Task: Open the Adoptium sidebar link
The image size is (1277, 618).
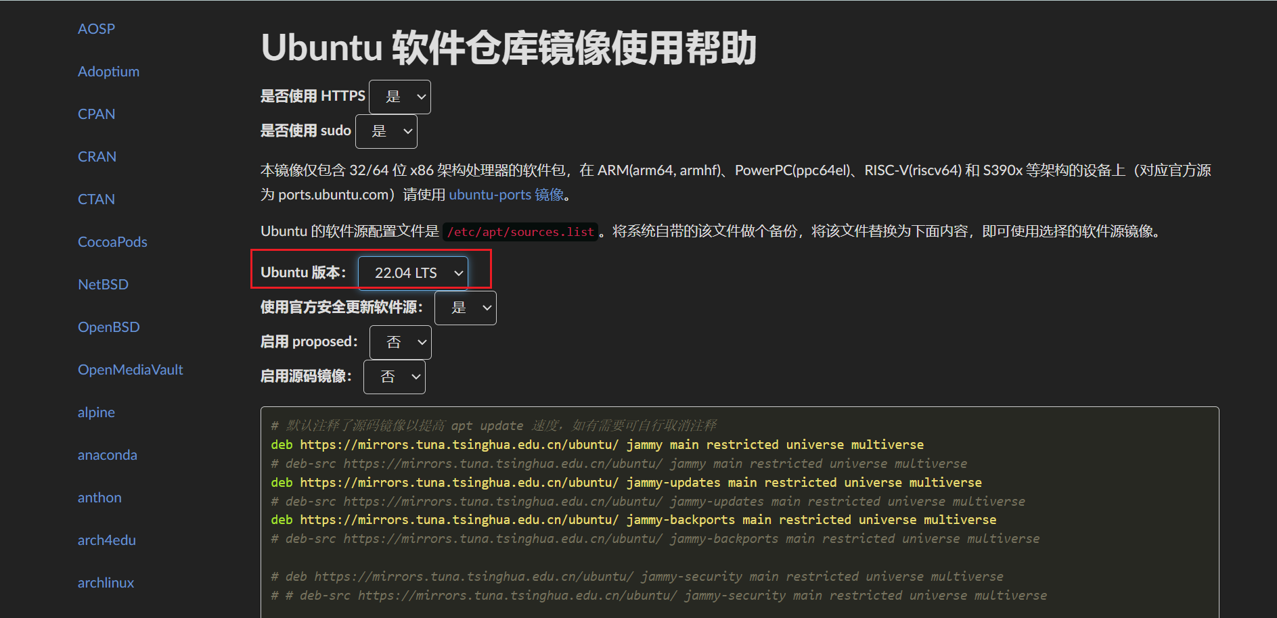Action: point(108,72)
